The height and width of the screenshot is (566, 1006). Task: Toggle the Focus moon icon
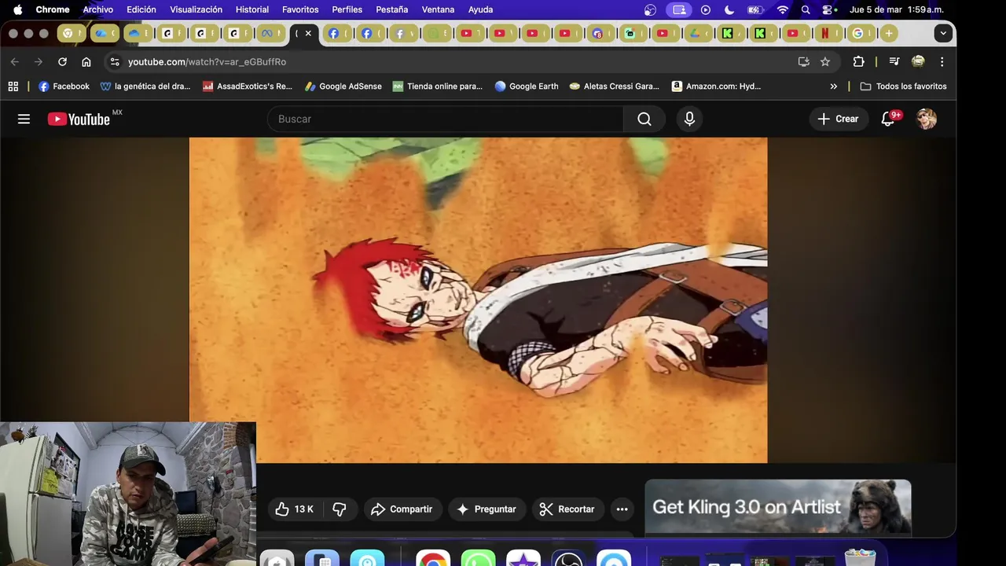click(729, 9)
